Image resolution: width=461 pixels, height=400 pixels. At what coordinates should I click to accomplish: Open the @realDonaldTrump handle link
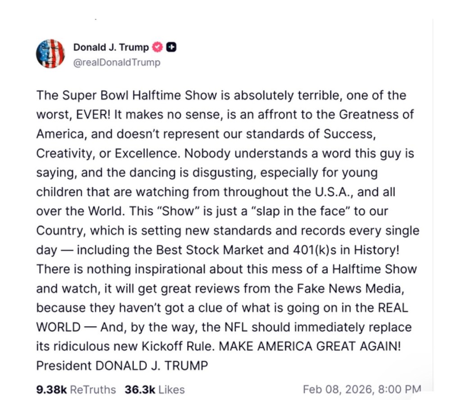click(x=117, y=63)
